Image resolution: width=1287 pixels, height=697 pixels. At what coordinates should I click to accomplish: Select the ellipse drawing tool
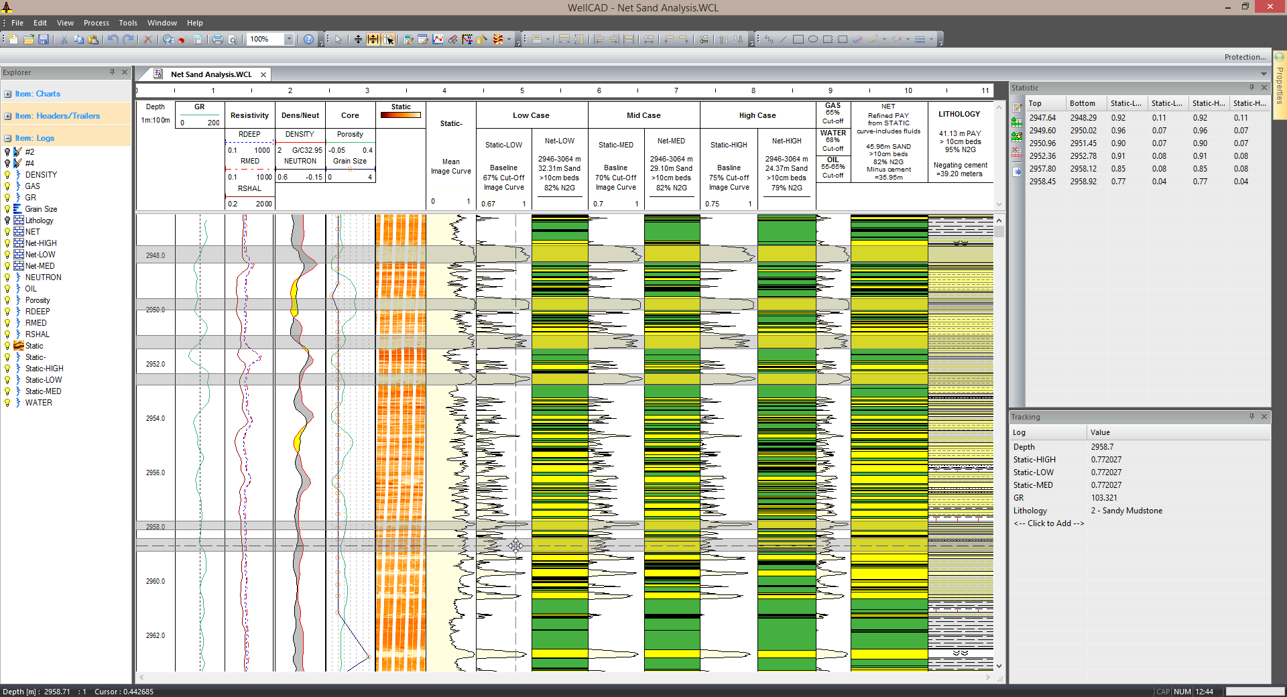[x=812, y=40]
